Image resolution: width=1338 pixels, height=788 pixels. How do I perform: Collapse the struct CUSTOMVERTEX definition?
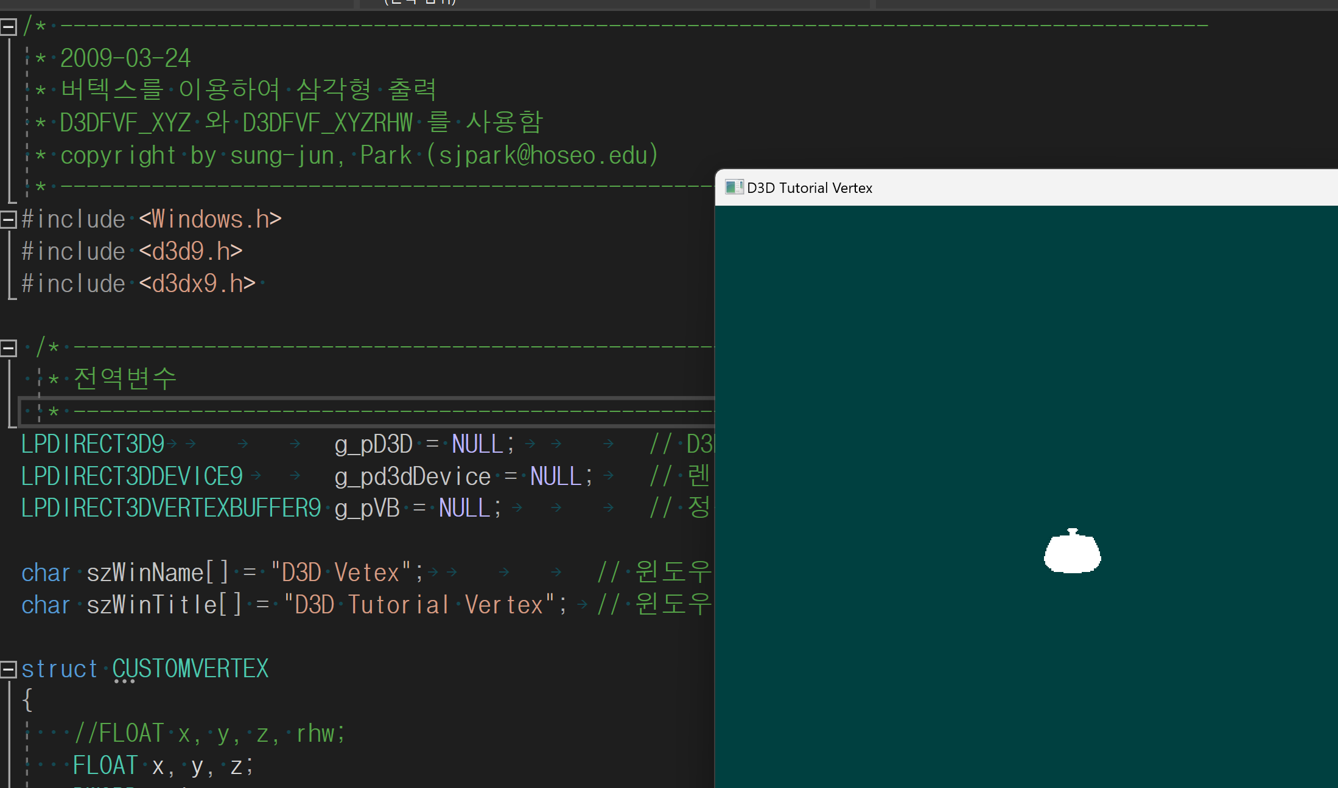tap(8, 669)
